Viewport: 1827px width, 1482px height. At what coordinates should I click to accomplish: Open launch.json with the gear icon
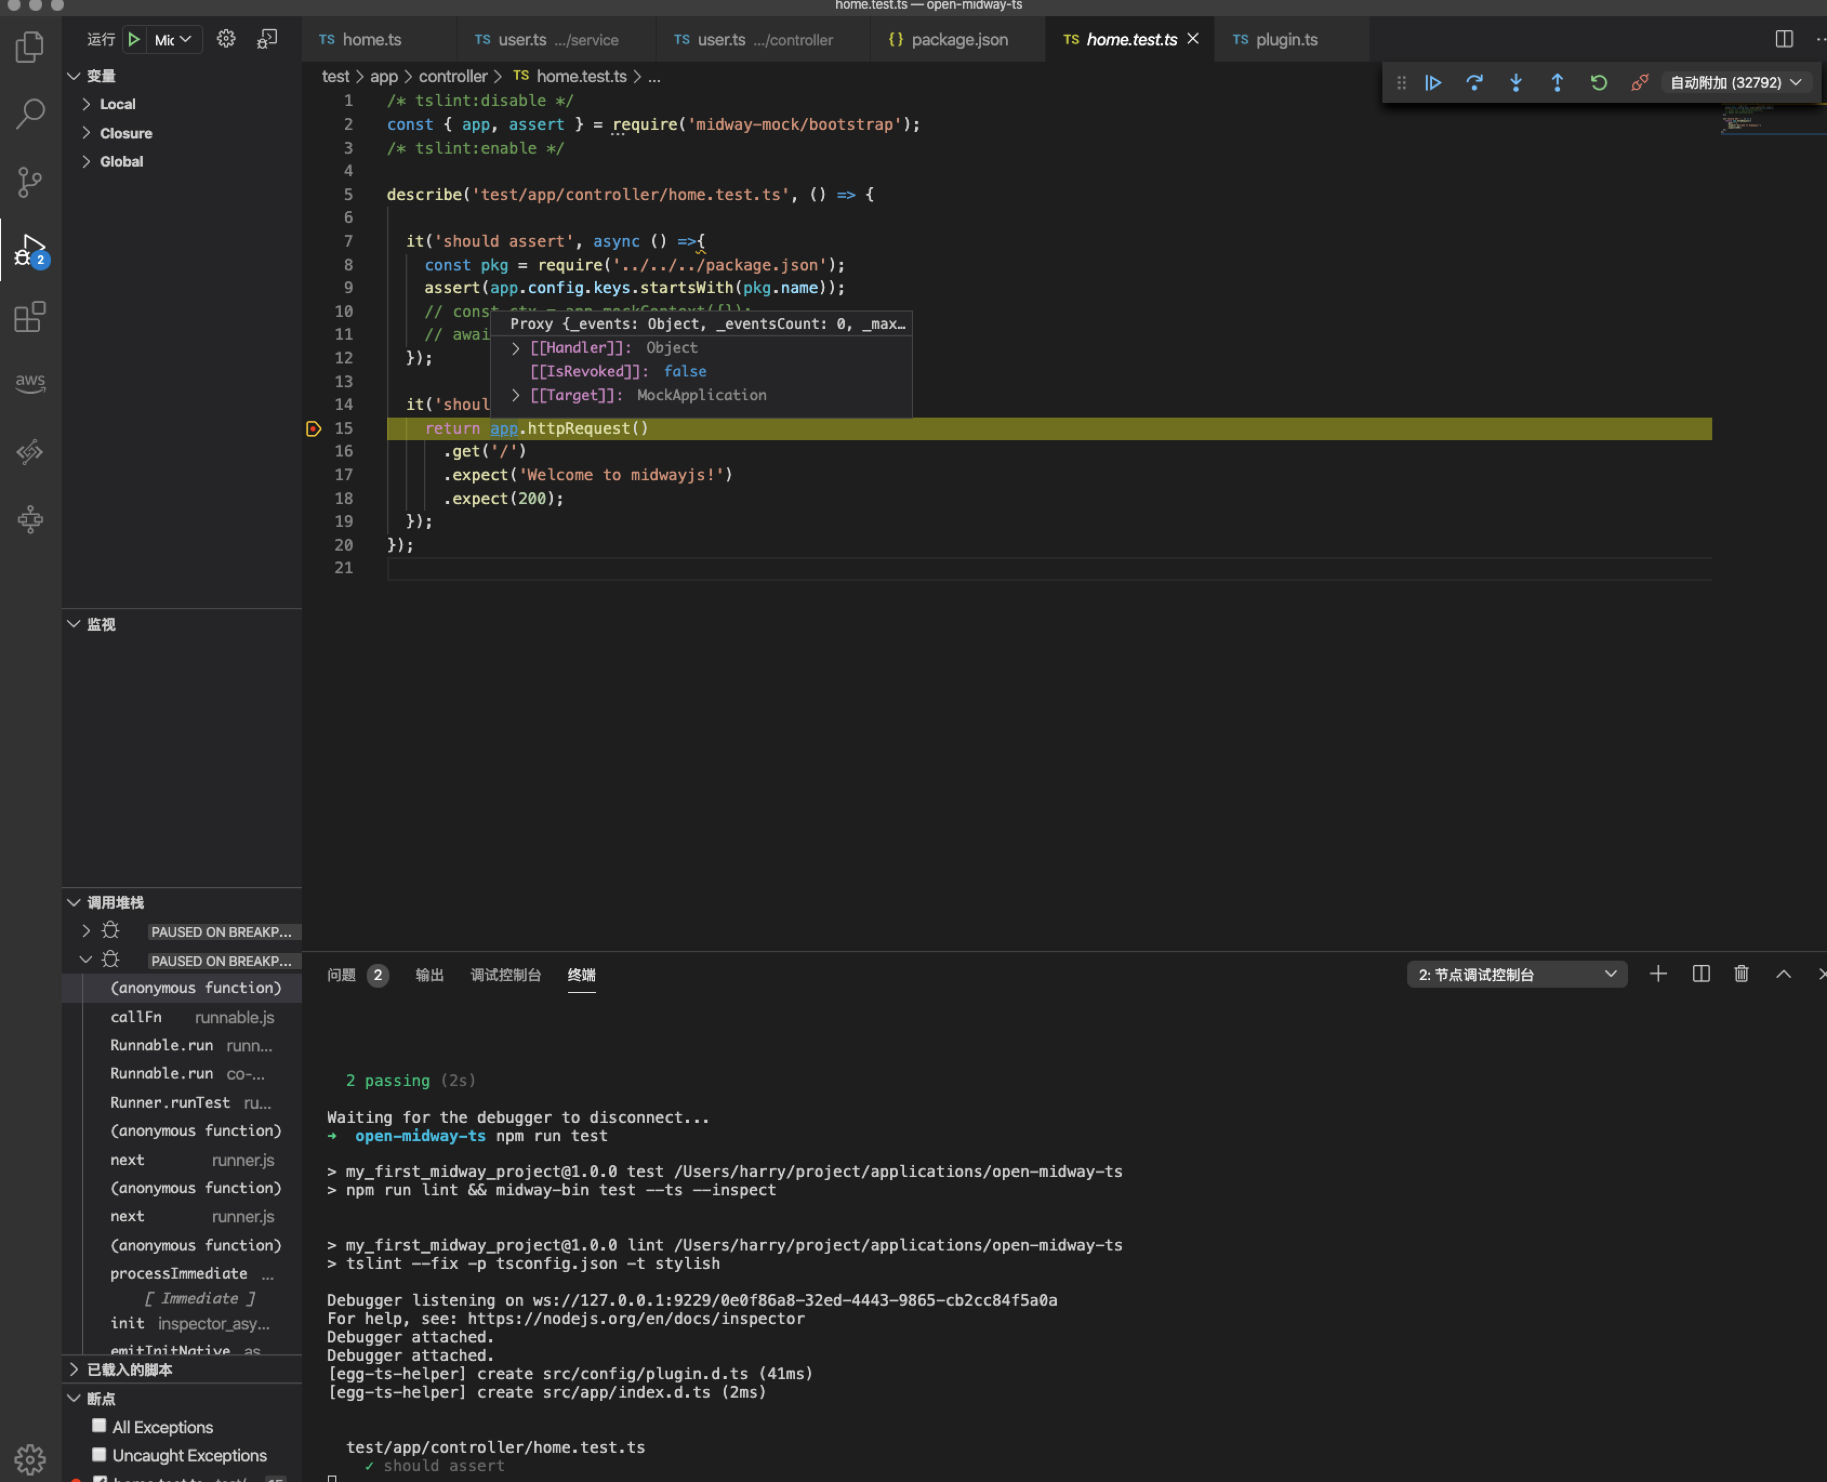point(226,39)
